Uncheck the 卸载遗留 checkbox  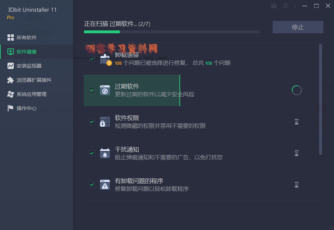point(92,59)
